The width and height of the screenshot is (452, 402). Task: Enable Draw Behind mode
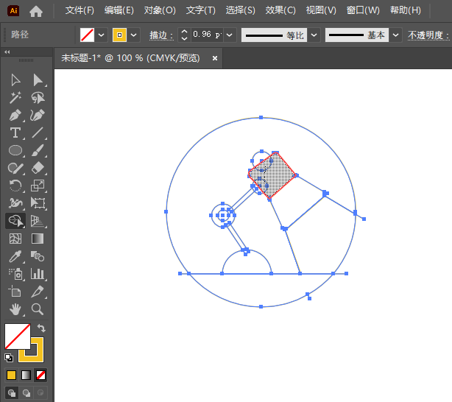pyautogui.click(x=27, y=392)
